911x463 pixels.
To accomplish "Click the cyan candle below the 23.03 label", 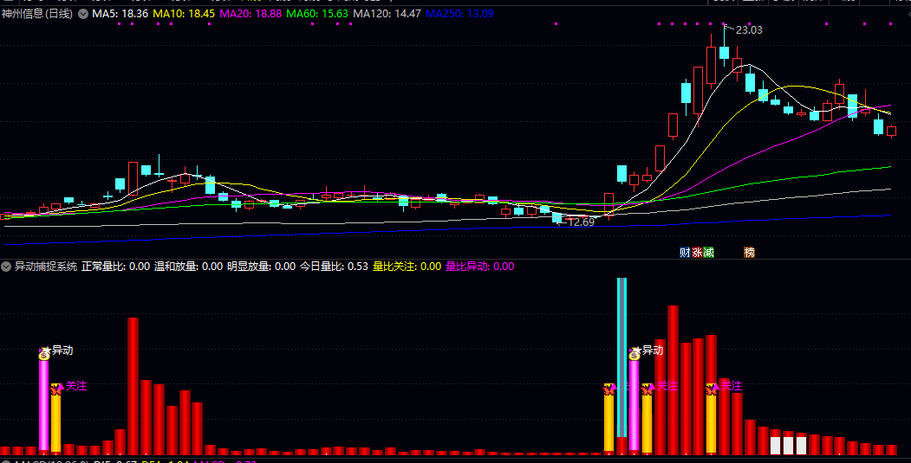I will coord(724,53).
